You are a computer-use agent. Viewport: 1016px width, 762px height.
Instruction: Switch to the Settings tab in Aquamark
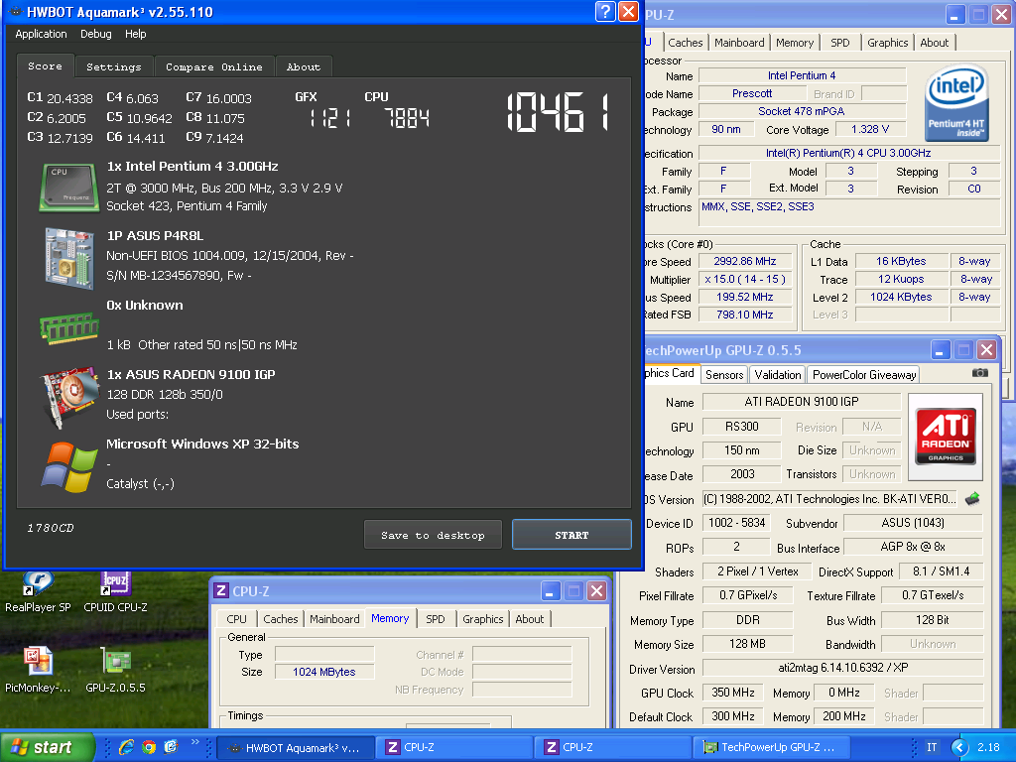point(114,66)
